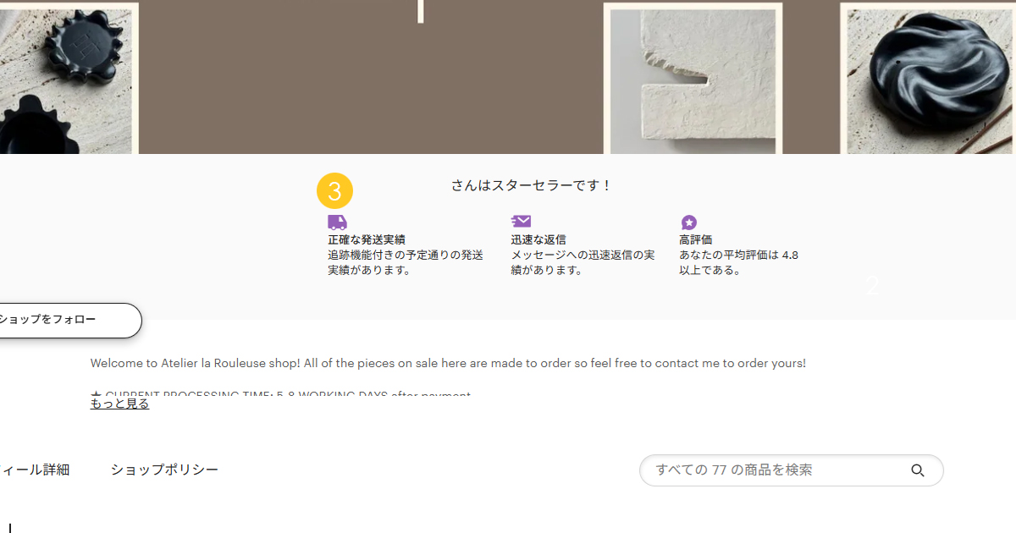Click the purple envelope quick reply icon
Screen dimensions: 1016x533
521,222
